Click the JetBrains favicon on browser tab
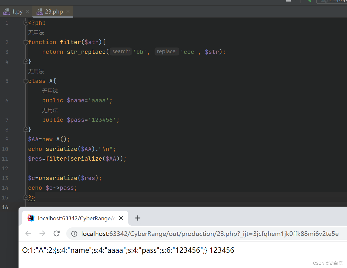The height and width of the screenshot is (268, 347). point(31,218)
